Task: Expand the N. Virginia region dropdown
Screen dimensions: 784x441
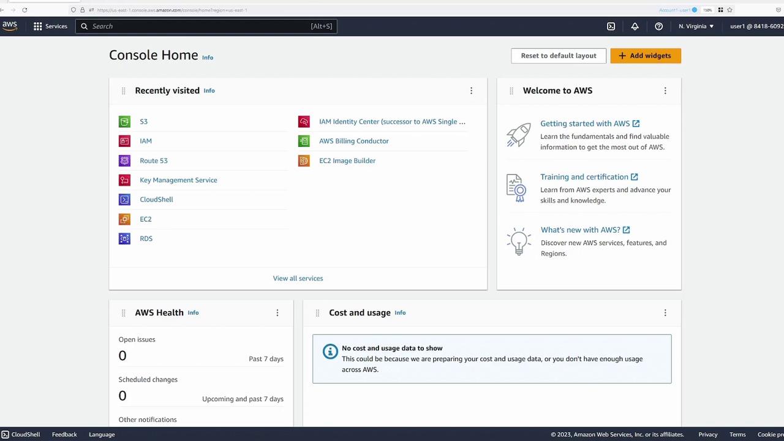Action: [x=696, y=26]
